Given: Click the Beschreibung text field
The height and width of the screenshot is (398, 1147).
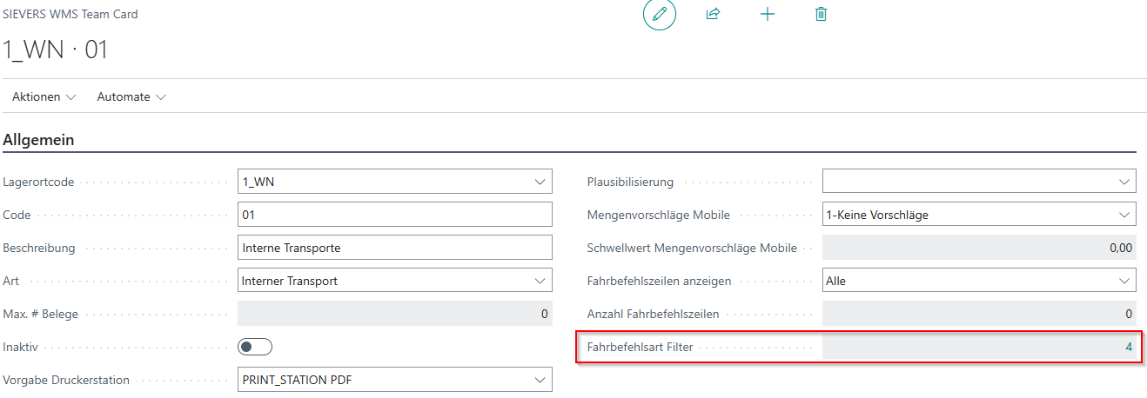Looking at the screenshot, I should click(x=394, y=248).
